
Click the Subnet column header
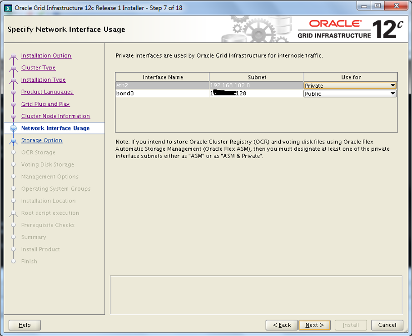pyautogui.click(x=257, y=77)
